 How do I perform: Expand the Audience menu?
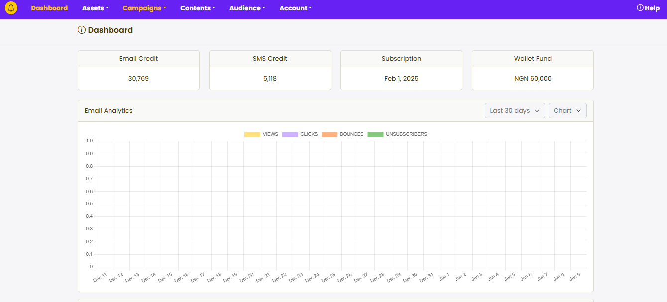coord(247,8)
